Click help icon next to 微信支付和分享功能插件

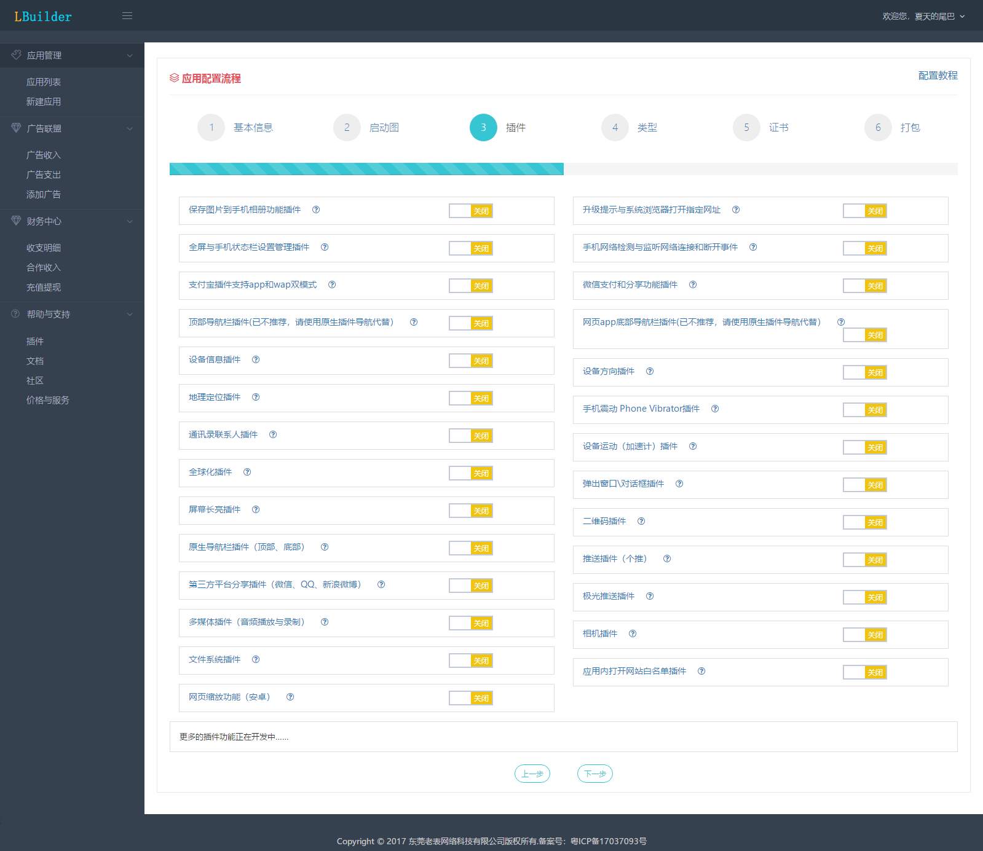tap(693, 284)
